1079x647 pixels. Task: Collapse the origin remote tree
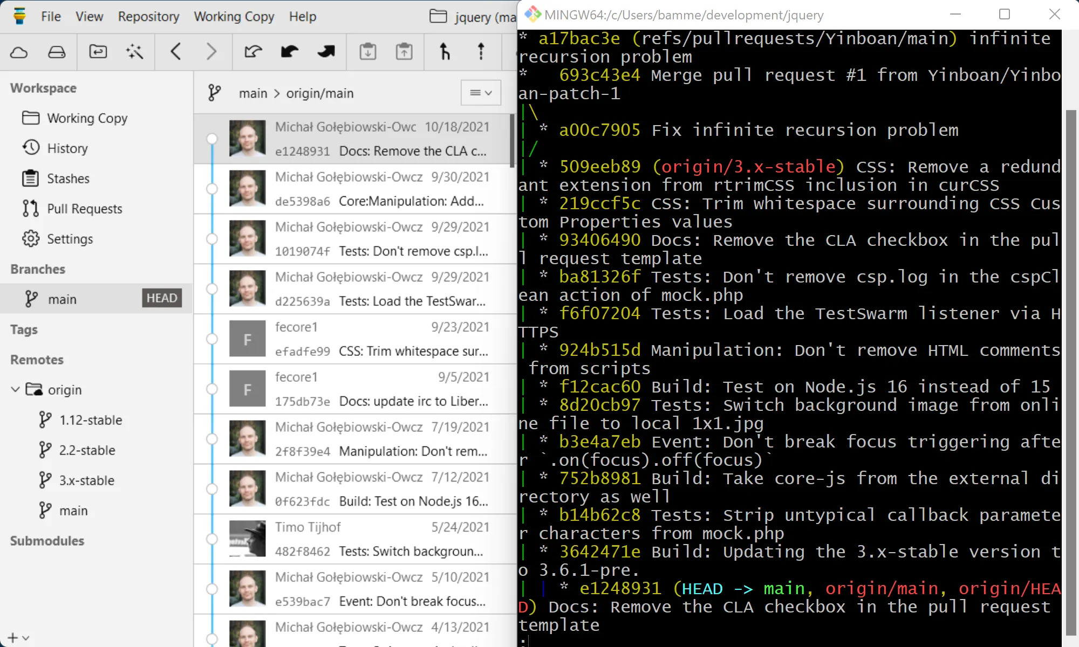(x=15, y=389)
